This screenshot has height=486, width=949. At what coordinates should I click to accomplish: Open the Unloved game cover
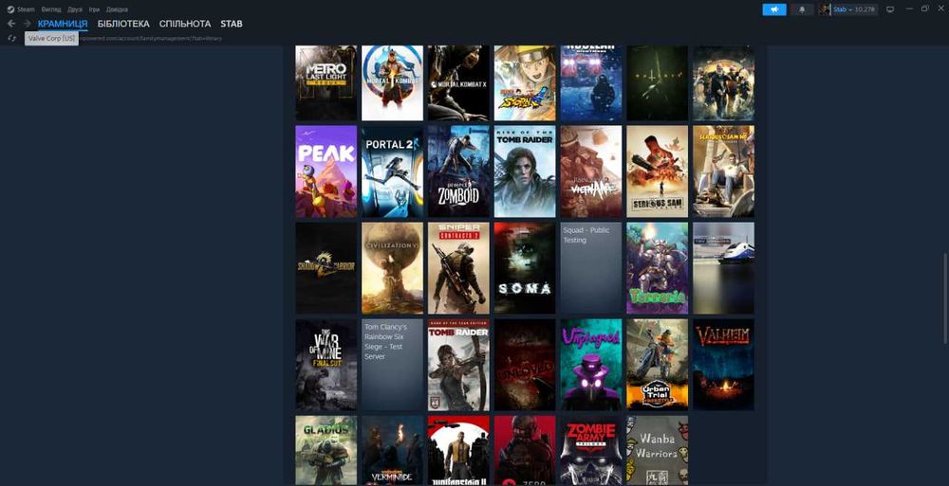[525, 365]
